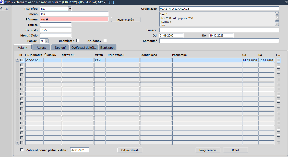Click address line 'ulice 256 číslo popisné 256'
288x157 pixels.
point(176,18)
